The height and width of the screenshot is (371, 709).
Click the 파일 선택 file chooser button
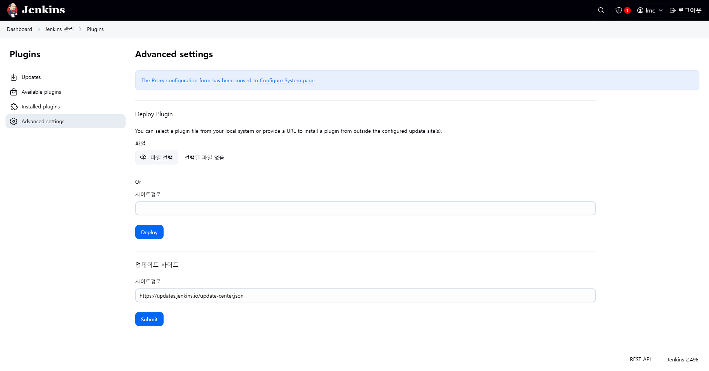pyautogui.click(x=157, y=157)
